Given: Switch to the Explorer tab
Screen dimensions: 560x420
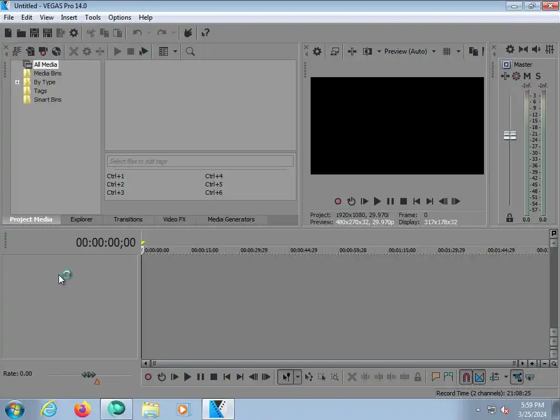Looking at the screenshot, I should [81, 219].
